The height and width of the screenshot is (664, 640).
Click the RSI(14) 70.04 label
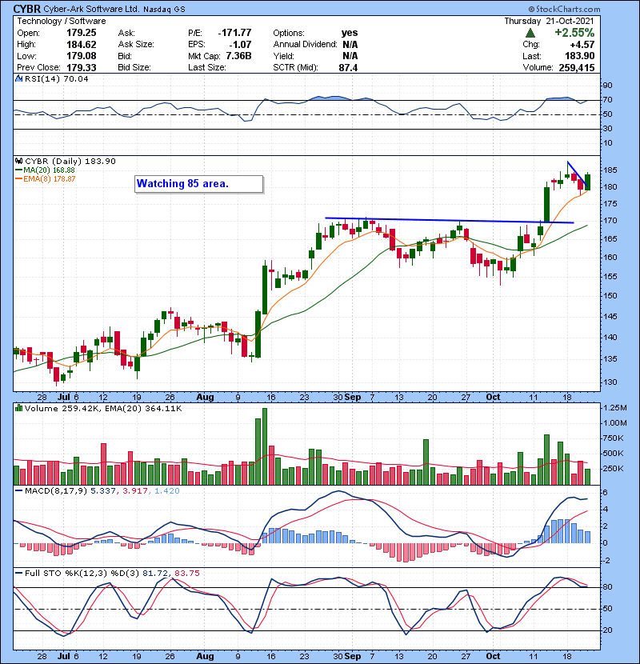pos(56,78)
